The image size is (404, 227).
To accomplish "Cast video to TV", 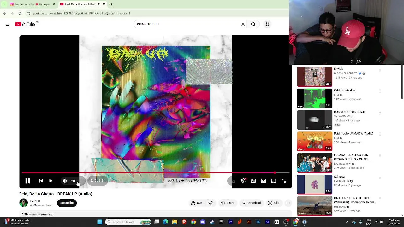I will (x=273, y=181).
